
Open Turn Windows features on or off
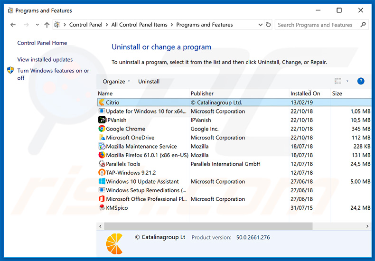(53, 74)
